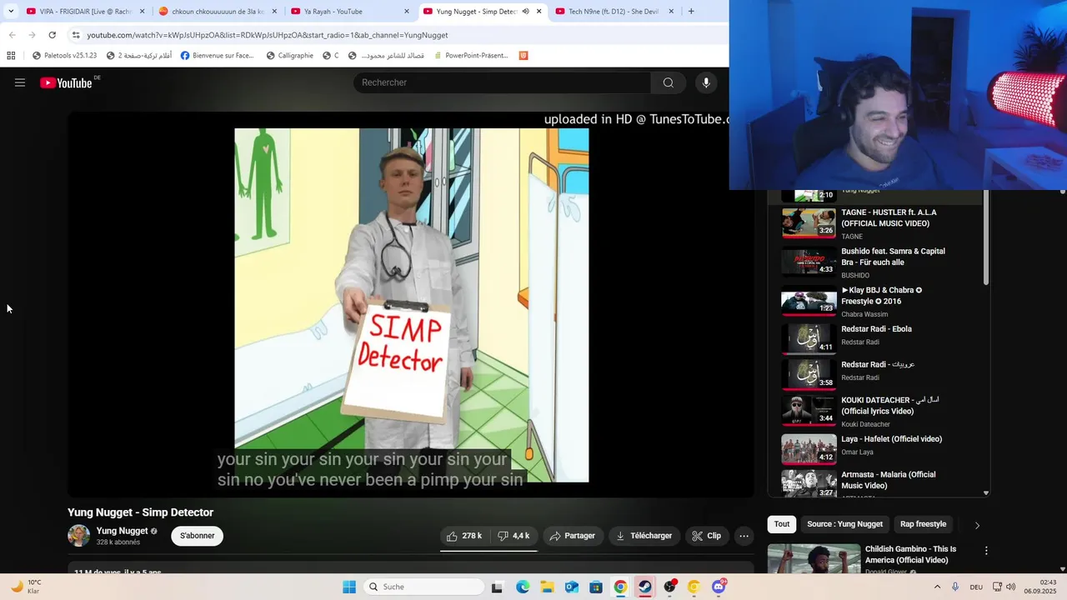
Task: Start voice search with microphone icon
Action: pos(706,82)
